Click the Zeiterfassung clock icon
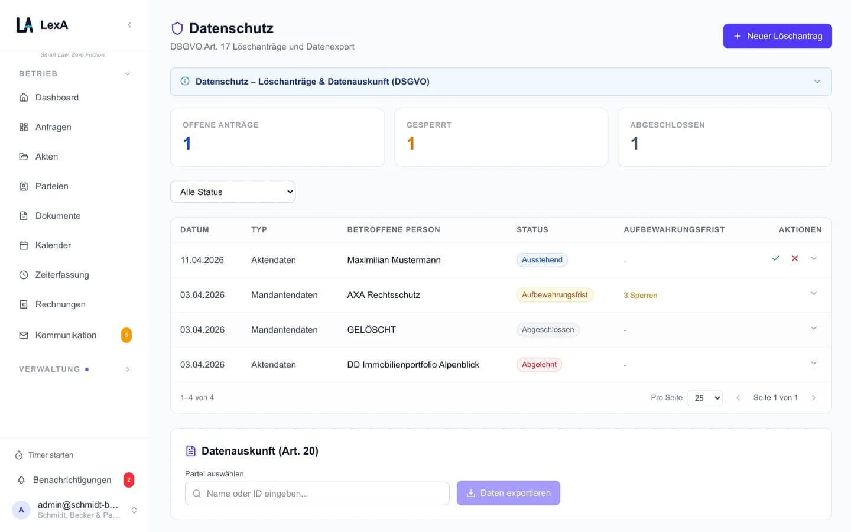The image size is (851, 532). 24,275
